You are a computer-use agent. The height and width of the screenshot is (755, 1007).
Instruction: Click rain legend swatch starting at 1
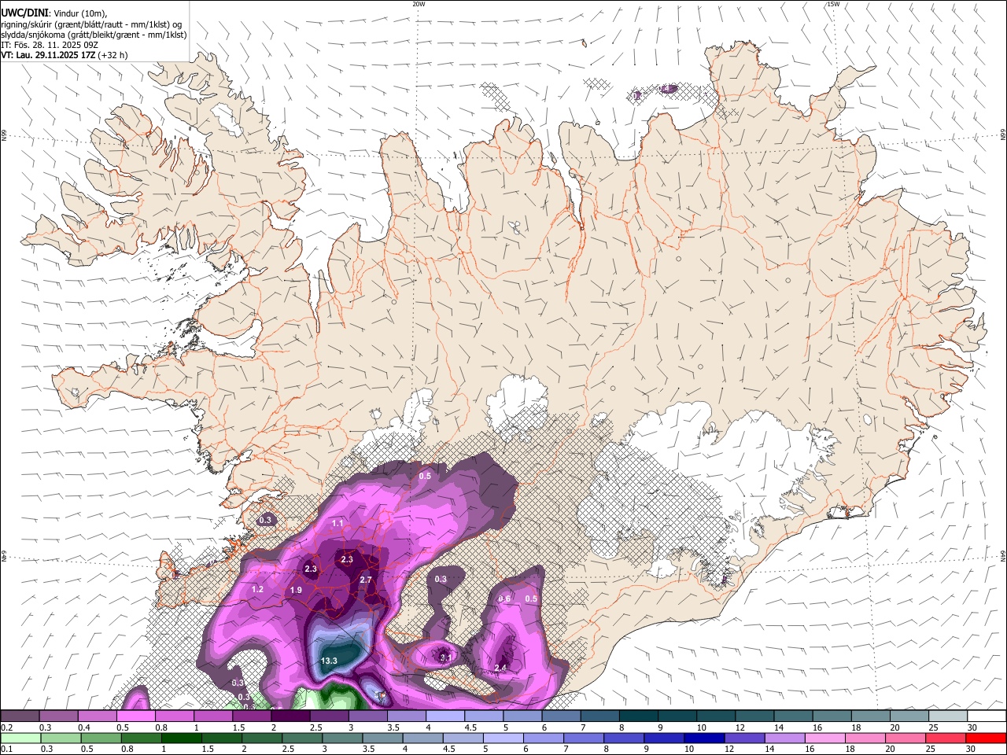(181, 738)
